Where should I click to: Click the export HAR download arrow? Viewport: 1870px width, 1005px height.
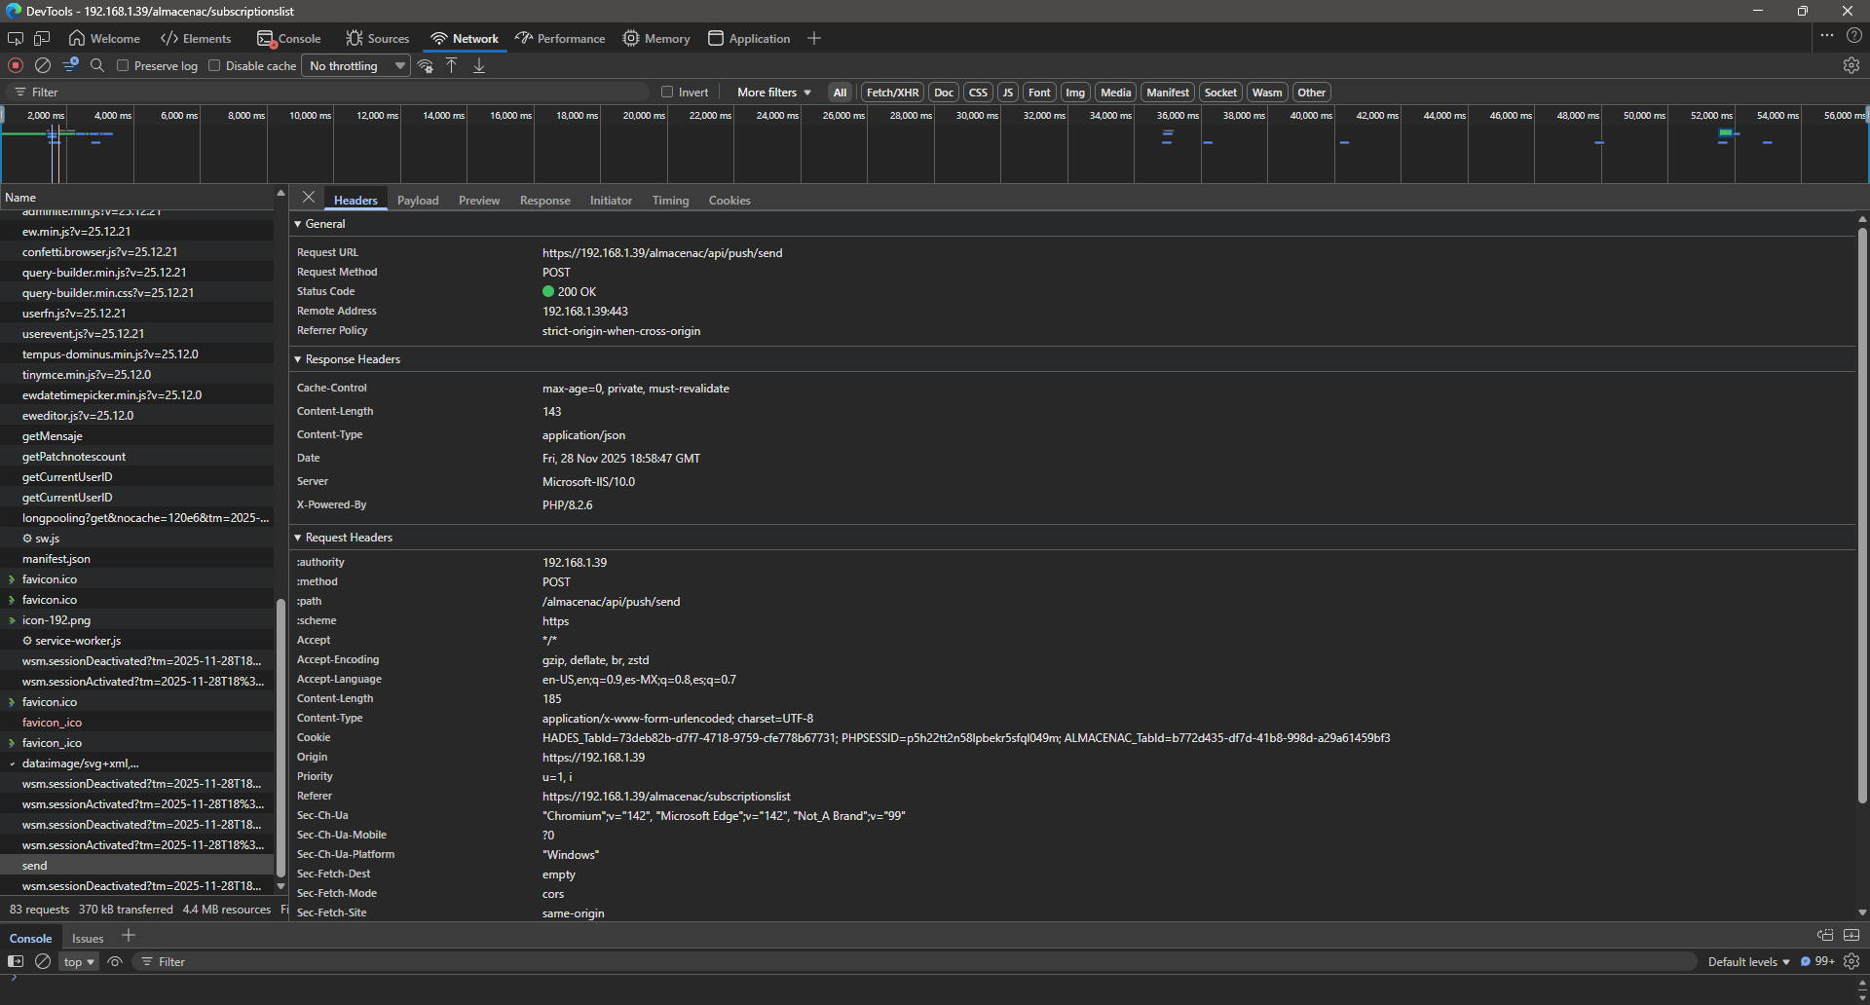click(479, 65)
